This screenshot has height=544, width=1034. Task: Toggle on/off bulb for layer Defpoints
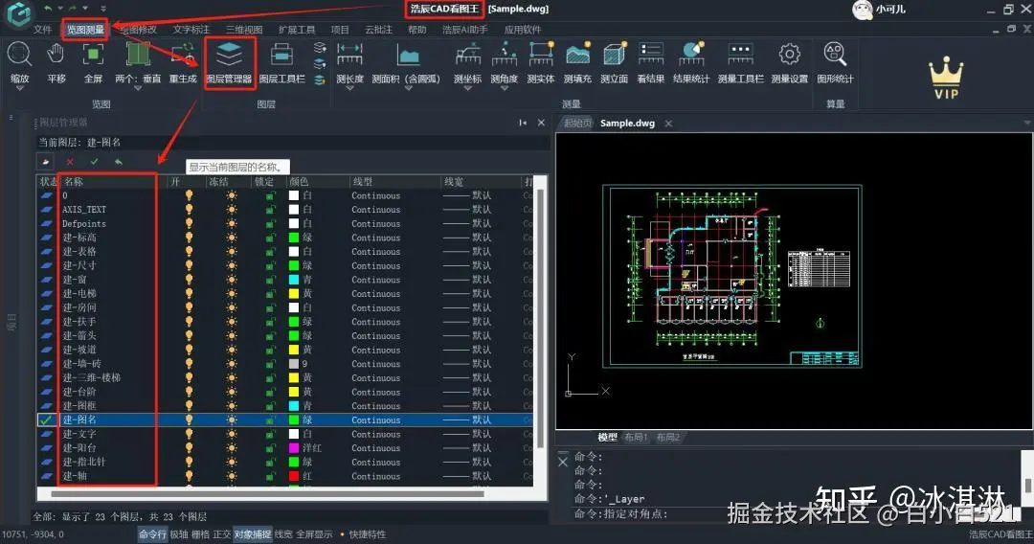[x=190, y=223]
